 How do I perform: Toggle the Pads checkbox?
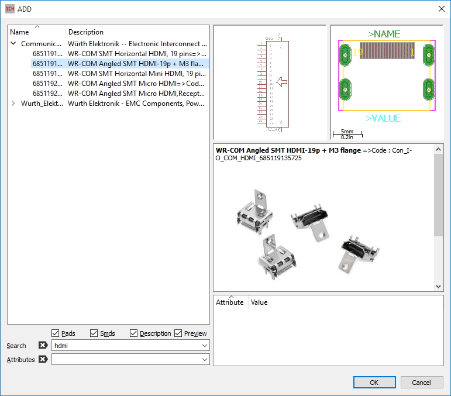[55, 333]
